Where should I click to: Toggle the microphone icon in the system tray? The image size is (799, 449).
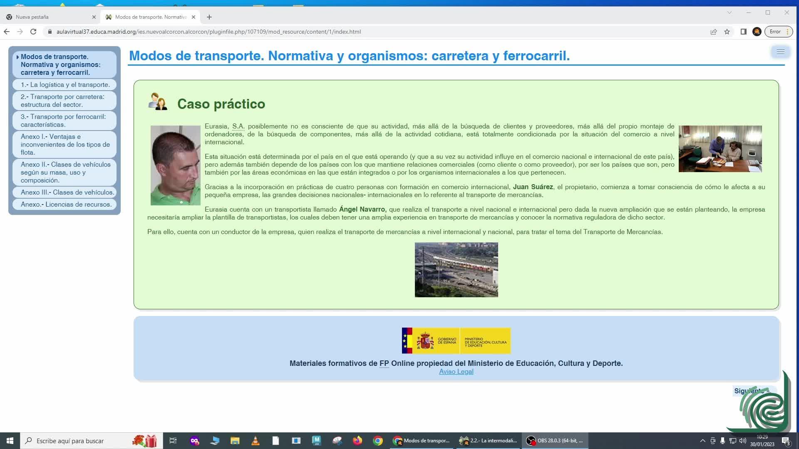(x=723, y=441)
